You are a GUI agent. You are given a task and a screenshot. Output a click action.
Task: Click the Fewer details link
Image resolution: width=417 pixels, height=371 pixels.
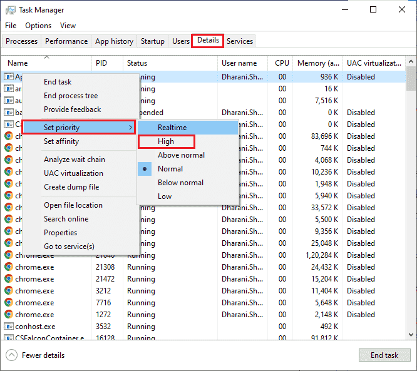43,355
